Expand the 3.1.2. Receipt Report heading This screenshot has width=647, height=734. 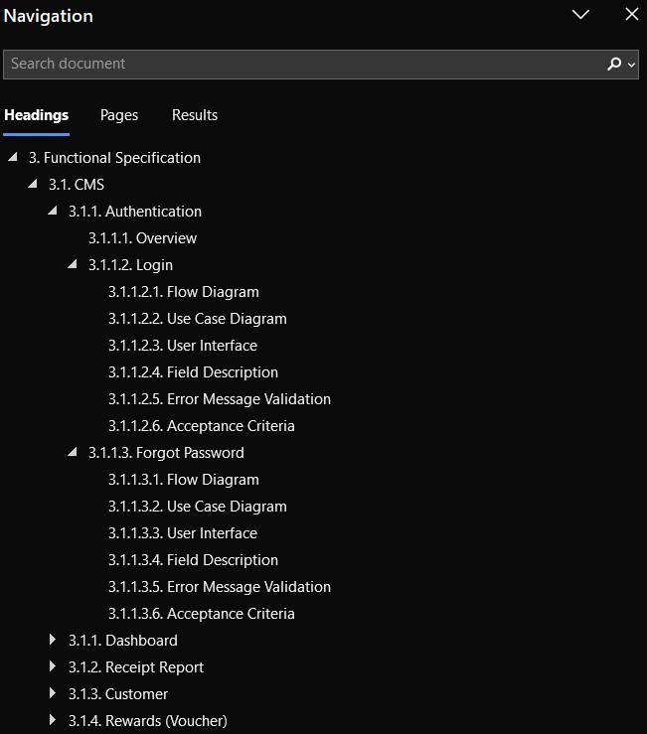pos(53,666)
